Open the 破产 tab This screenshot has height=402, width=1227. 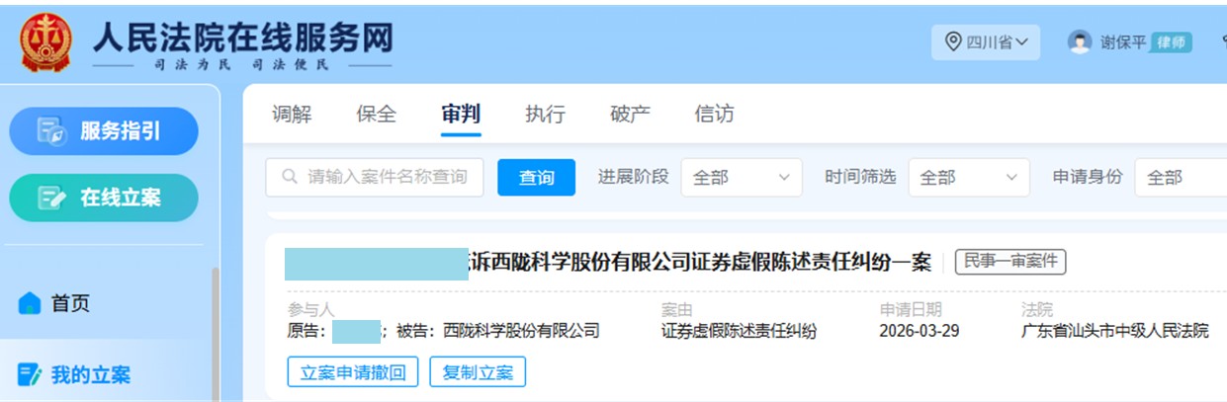(630, 114)
